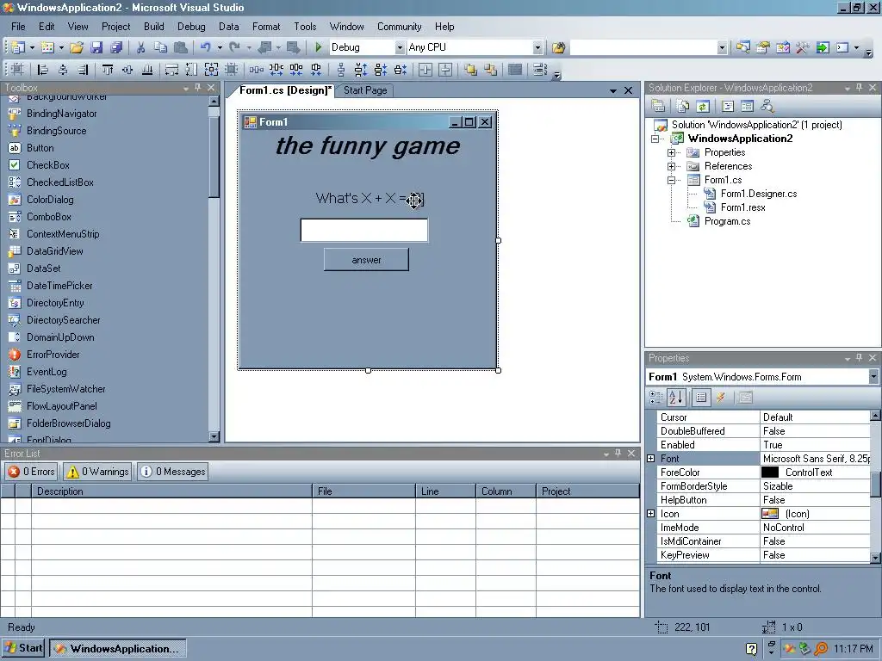Open Toolbox via wrench and hammer icon
882x661 pixels.
(803, 47)
